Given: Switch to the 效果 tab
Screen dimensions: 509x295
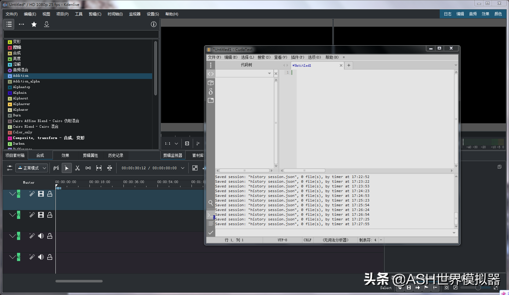Looking at the screenshot, I should pyautogui.click(x=65, y=155).
